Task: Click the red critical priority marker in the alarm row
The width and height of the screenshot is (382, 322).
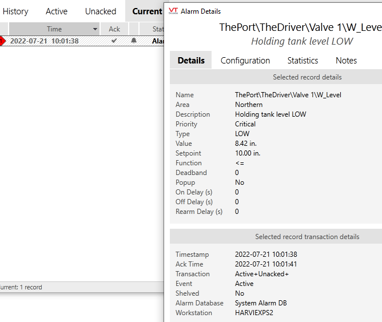Action: 2,41
